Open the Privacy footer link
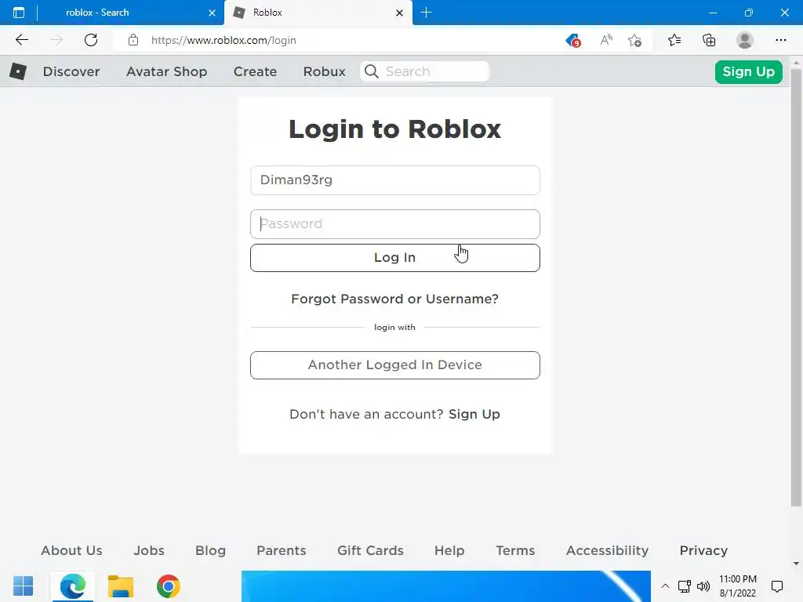Screen dimensions: 803x602 (x=703, y=550)
